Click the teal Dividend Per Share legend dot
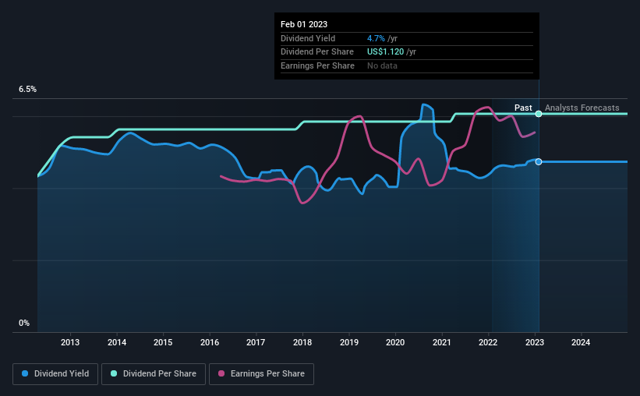This screenshot has width=640, height=396. tap(114, 373)
